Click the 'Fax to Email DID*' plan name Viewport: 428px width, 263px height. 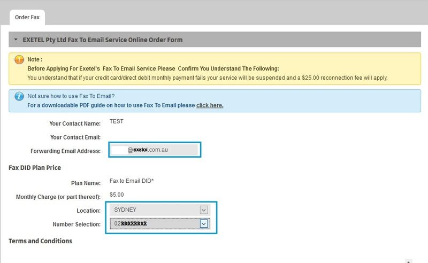pyautogui.click(x=132, y=181)
